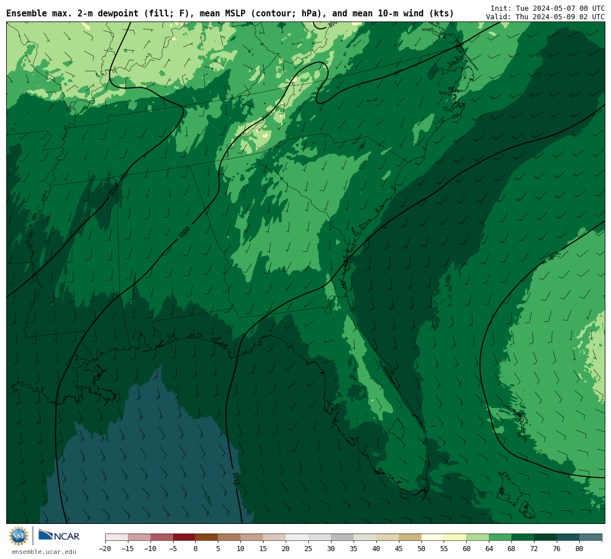Pick the 20 to 25 near-white swatch
Viewport: 611px width, 559px height.
298,537
